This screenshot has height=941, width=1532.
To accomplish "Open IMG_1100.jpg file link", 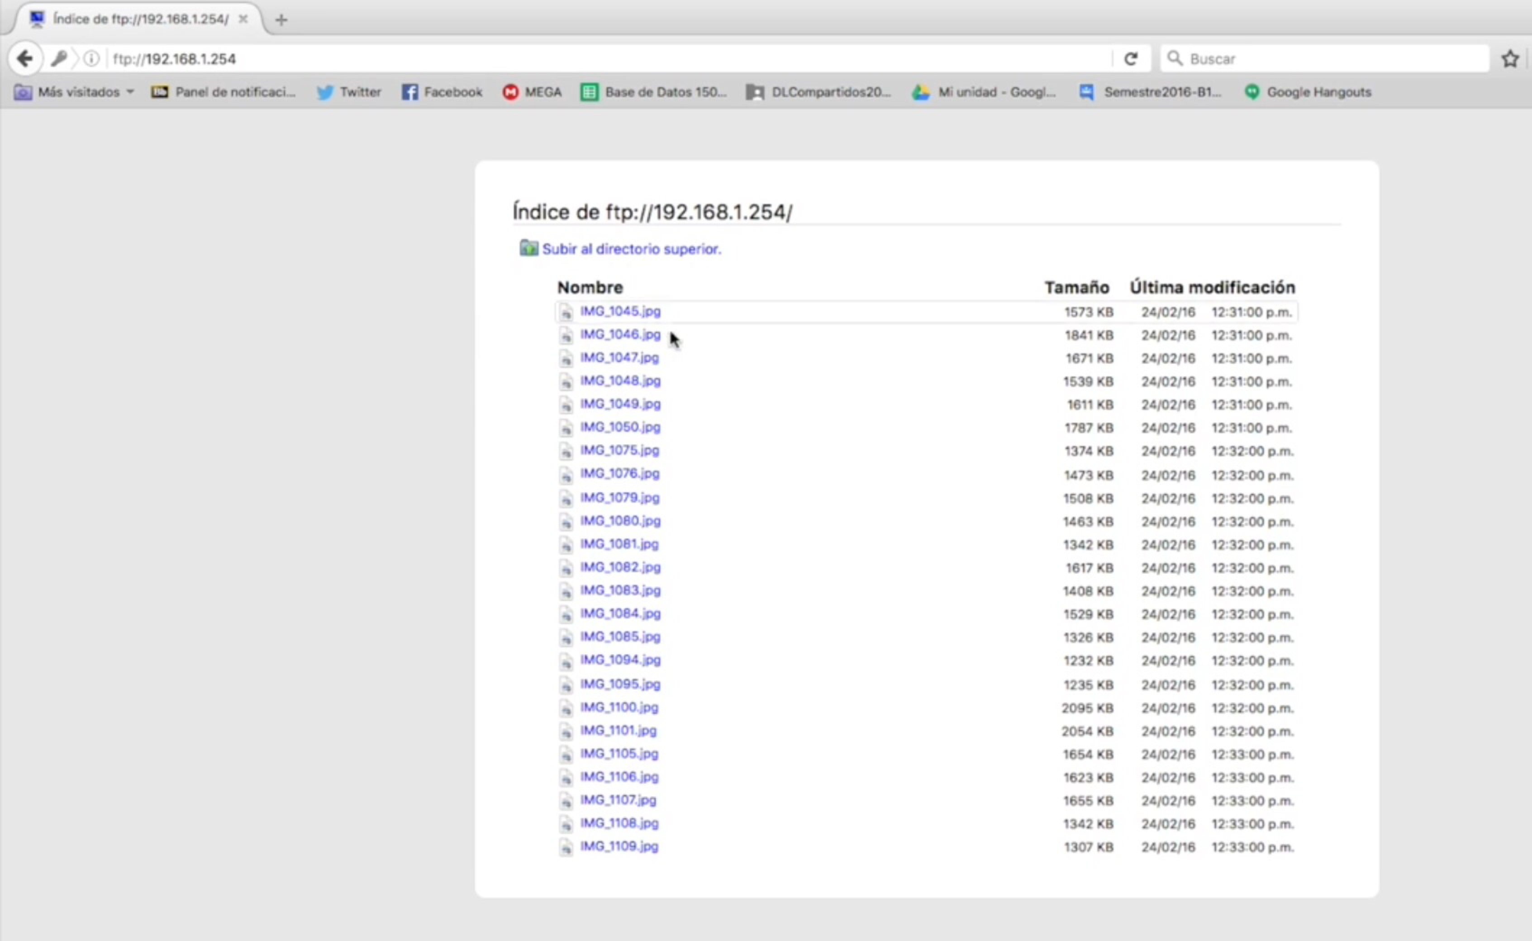I will click(619, 708).
